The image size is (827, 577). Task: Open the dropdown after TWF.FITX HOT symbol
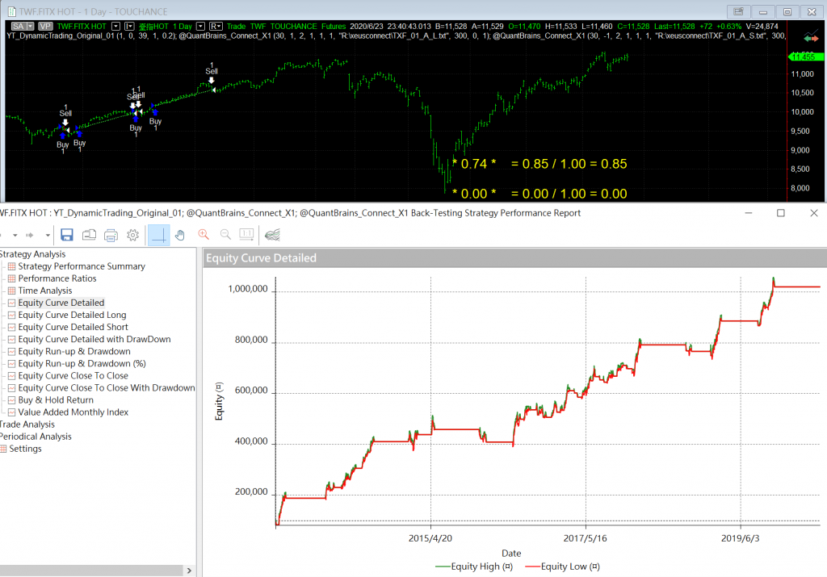pos(115,26)
